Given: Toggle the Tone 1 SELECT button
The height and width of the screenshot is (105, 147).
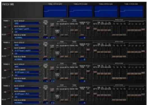Looking at the screenshot, I should [x=9, y=34].
